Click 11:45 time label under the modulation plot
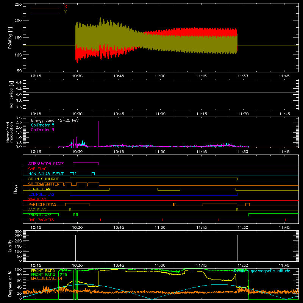Image resolution: width=303 pixels, height=303 pixels. (x=284, y=152)
